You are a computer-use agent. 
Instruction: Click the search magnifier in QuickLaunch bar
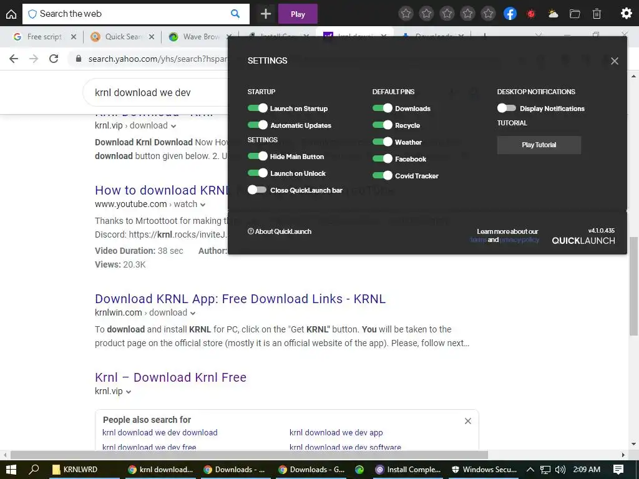(x=235, y=14)
